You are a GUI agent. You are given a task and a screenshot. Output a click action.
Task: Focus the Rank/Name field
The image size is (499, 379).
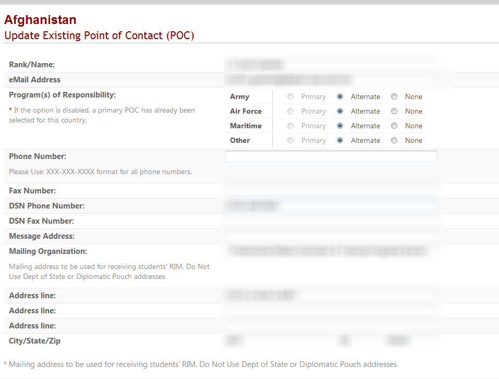tap(331, 65)
